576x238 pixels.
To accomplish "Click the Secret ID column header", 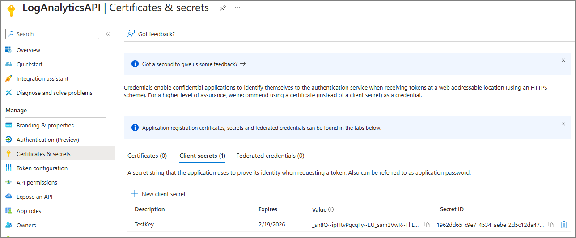I will 452,209.
